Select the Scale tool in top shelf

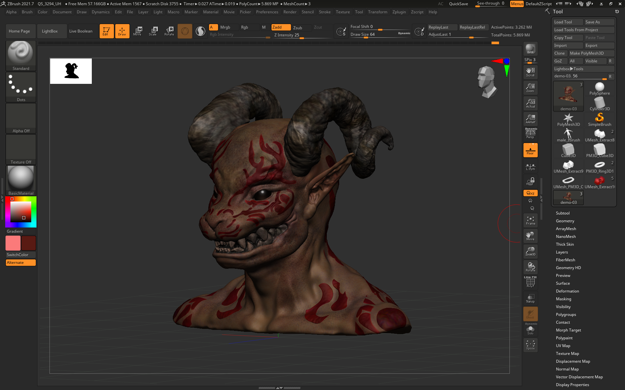pos(153,31)
